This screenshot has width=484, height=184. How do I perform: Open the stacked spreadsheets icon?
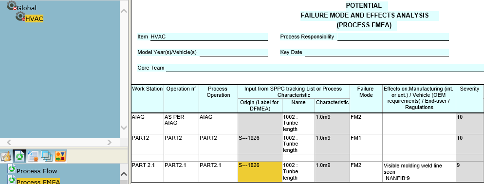tap(46, 157)
